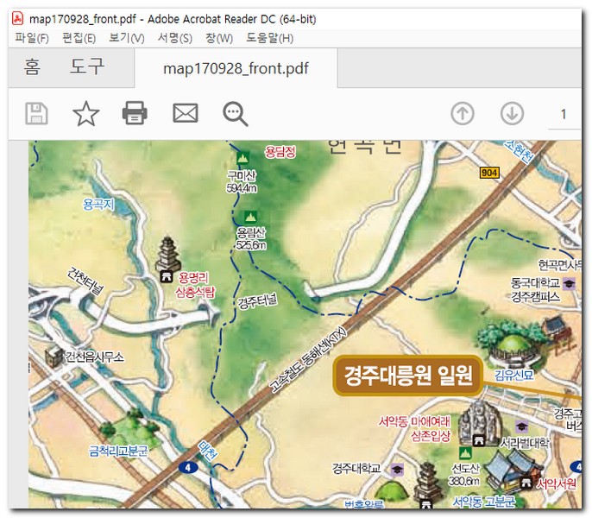The width and height of the screenshot is (592, 518).
Task: Switch to the 홈 tab
Action: coord(32,67)
